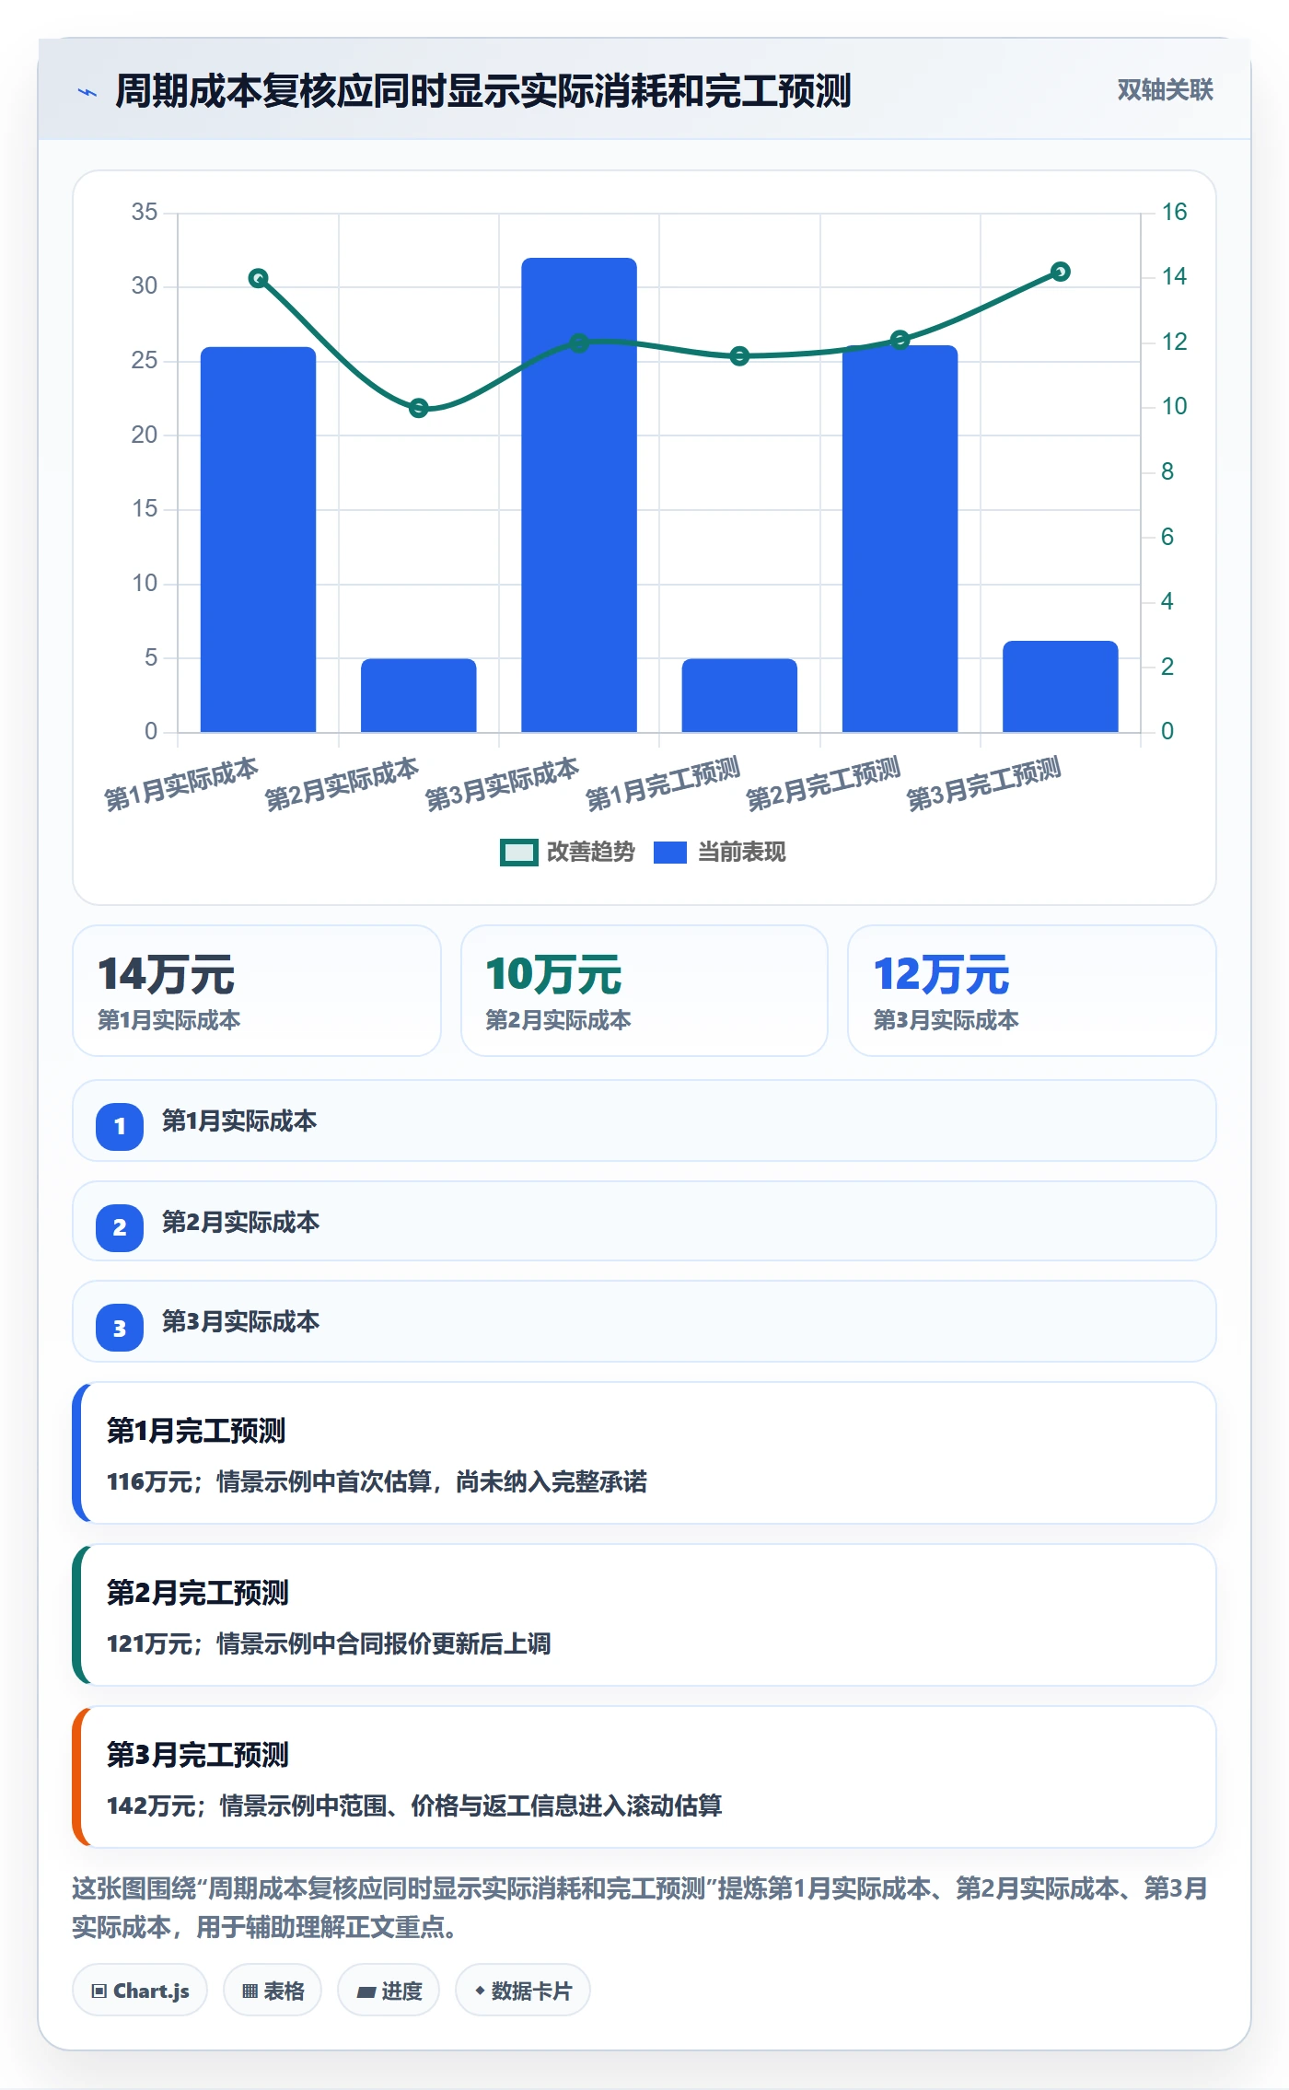Click the number 2 badge

pos(120,1227)
